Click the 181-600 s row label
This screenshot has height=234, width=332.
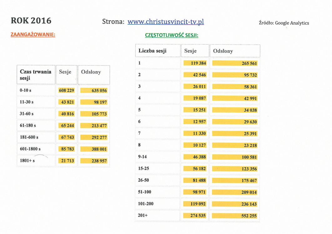tap(29, 137)
